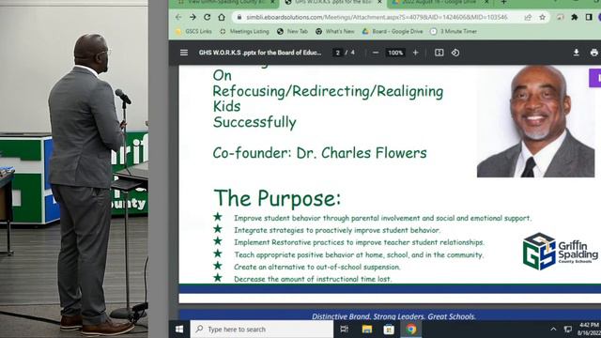The height and width of the screenshot is (338, 601).
Task: Click the 100% zoom level field
Action: pyautogui.click(x=395, y=53)
